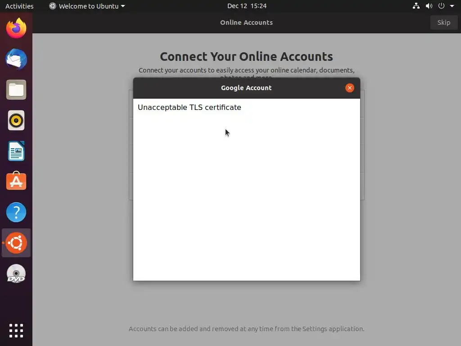
Task: Click the Ubuntu welcome app icon
Action: (16, 243)
